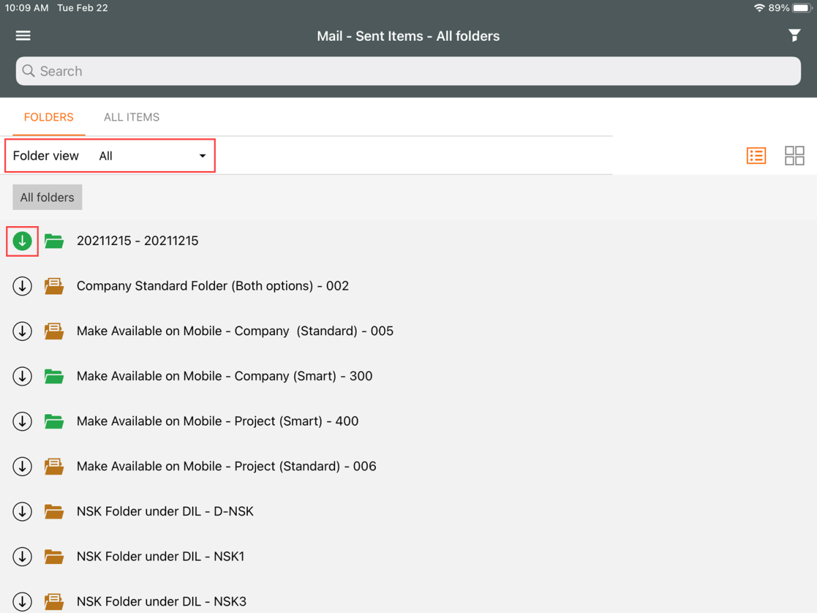
Task: Download NSK Folder under DIL - NSK3
Action: pos(22,601)
